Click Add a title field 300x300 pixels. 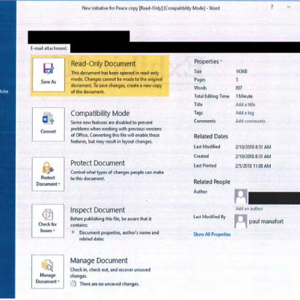pyautogui.click(x=245, y=105)
